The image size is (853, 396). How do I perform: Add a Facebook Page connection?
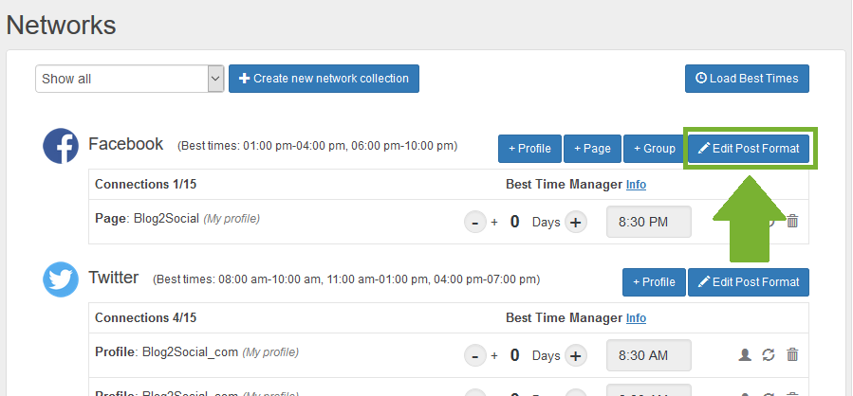click(x=592, y=149)
